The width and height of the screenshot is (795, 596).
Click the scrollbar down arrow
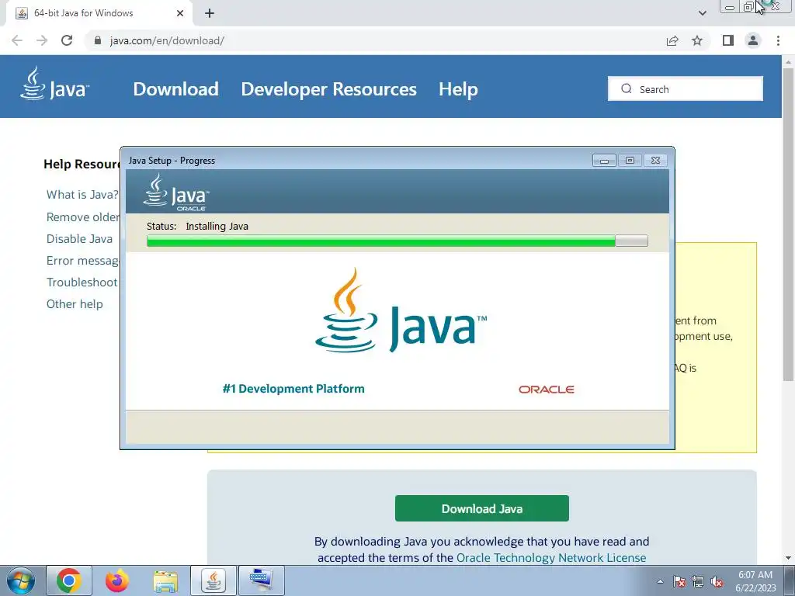(788, 559)
